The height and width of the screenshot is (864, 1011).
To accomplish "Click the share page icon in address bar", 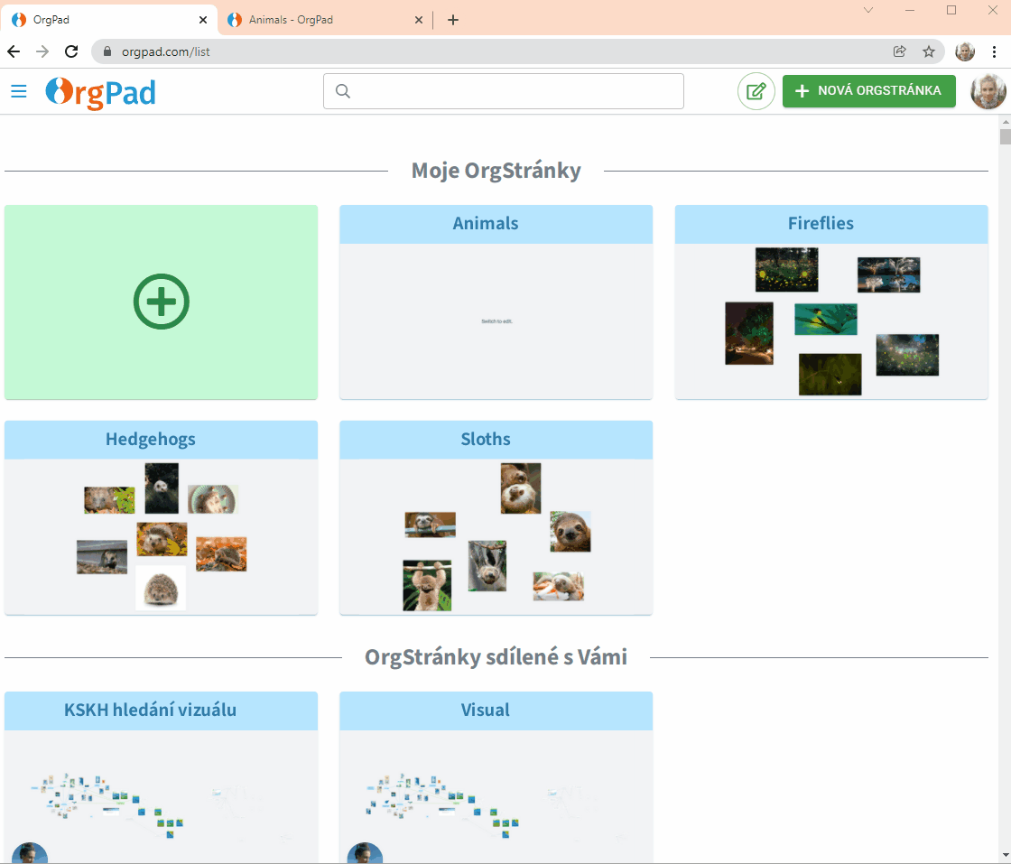I will 900,51.
